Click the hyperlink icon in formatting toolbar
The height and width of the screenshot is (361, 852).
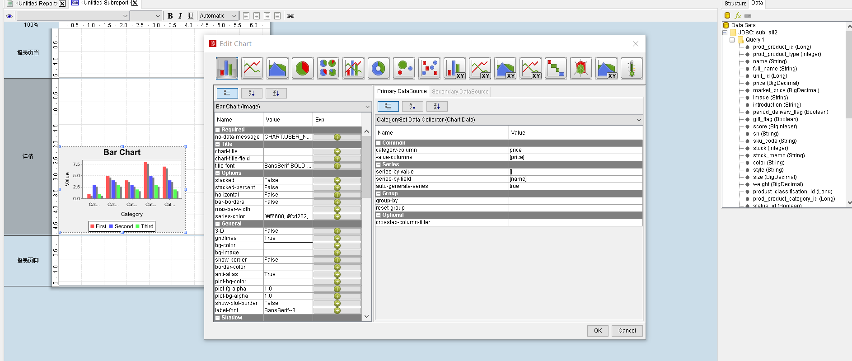click(x=290, y=16)
